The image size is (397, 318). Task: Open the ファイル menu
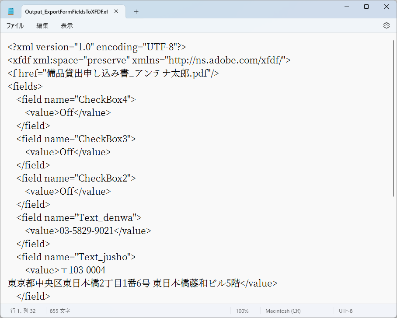click(x=15, y=25)
